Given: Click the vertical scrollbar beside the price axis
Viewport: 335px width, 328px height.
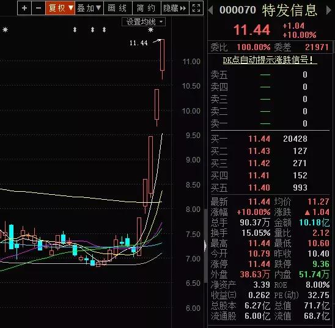Looking at the screenshot, I should coord(206,246).
